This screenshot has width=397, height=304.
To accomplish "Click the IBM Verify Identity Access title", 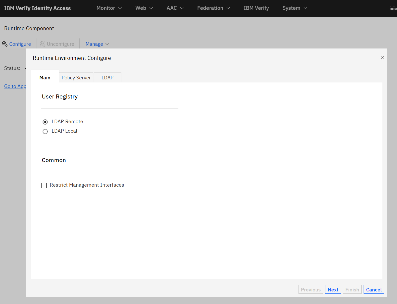I will pos(37,8).
